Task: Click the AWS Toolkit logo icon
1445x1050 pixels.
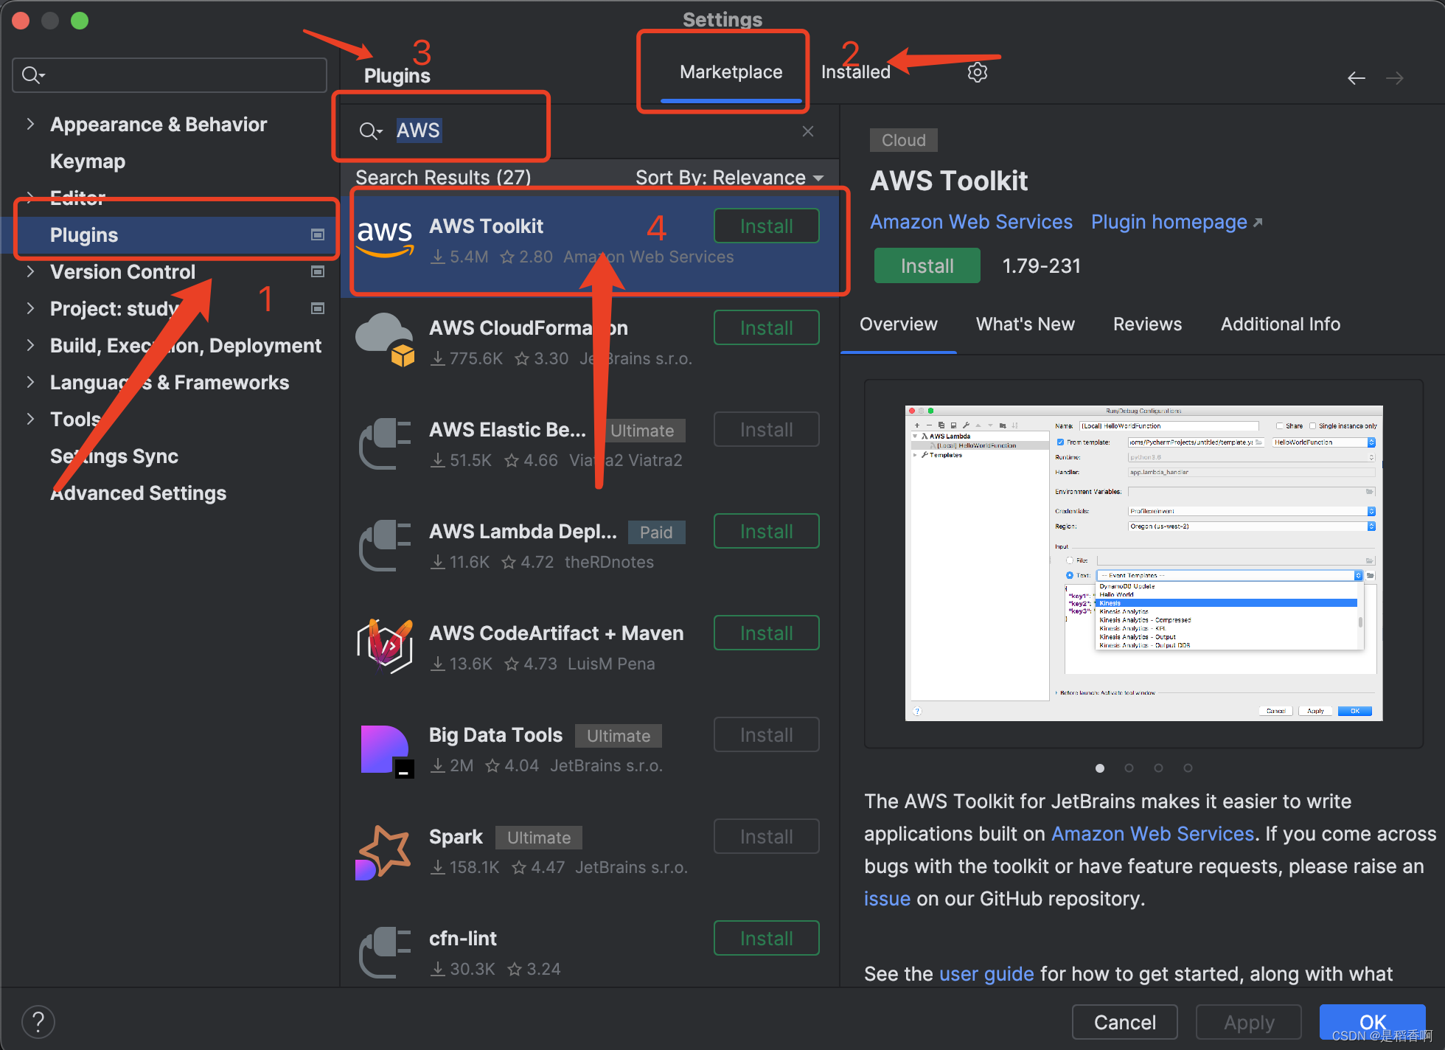Action: tap(385, 238)
